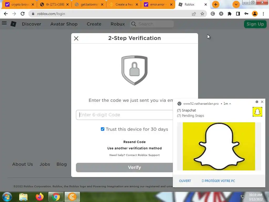Close the 2-Step Verification dialog

pyautogui.click(x=76, y=38)
